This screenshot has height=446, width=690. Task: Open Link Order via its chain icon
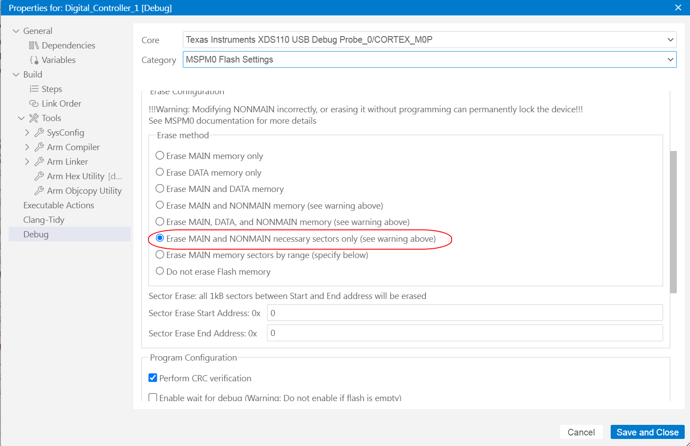click(34, 103)
